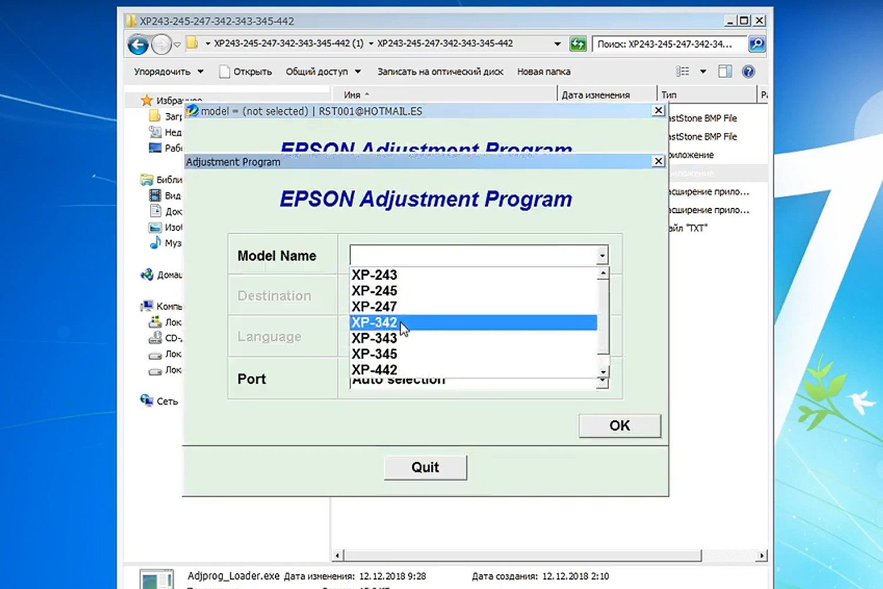Click the videos library icon
This screenshot has width=883, height=589.
(x=155, y=196)
